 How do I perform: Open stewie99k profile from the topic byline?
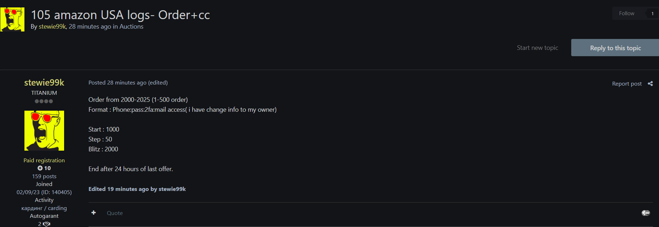52,27
